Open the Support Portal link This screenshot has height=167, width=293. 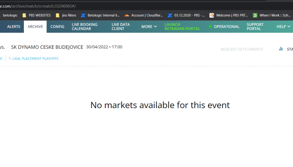click(x=255, y=27)
